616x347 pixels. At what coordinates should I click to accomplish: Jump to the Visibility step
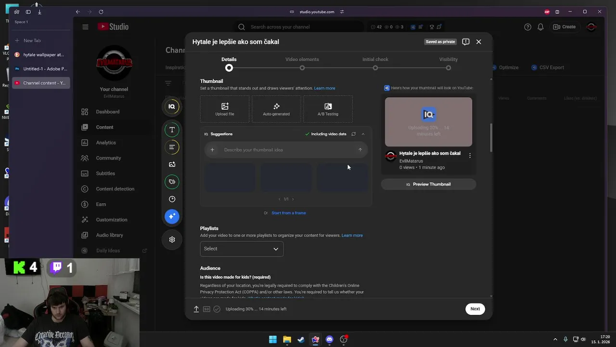[449, 68]
